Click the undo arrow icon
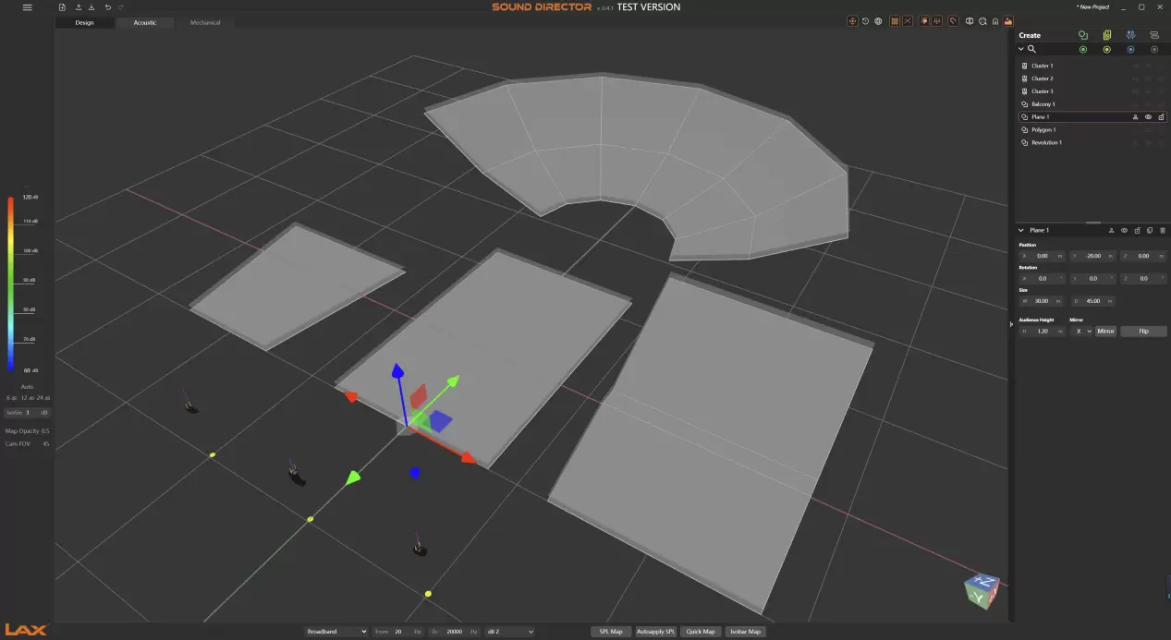 [107, 7]
